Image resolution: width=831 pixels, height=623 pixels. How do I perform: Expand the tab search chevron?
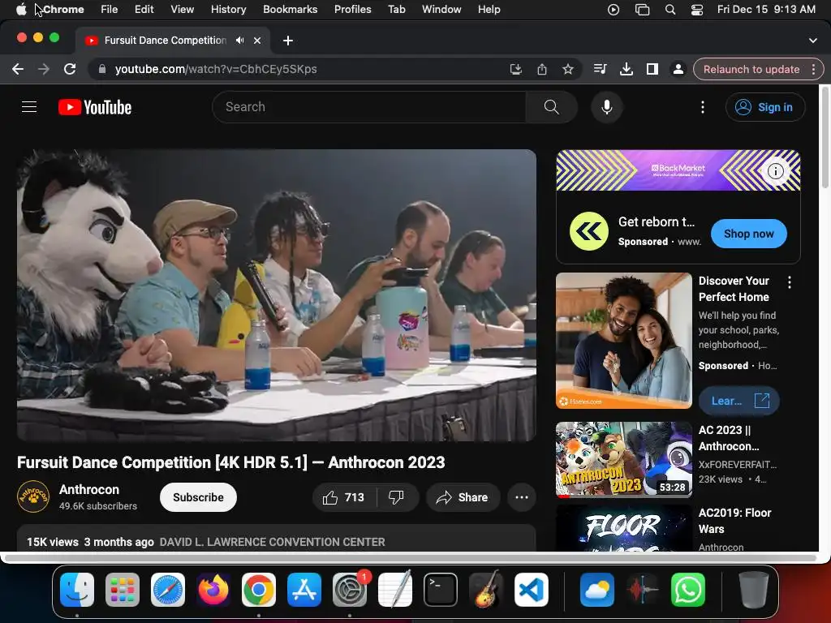click(x=813, y=41)
